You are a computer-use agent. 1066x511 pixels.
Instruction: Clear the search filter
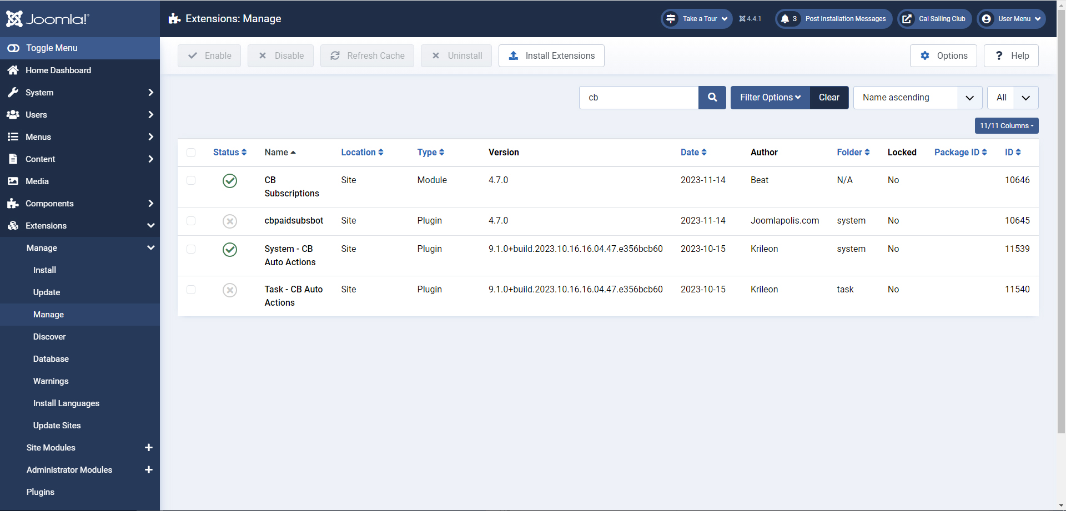[x=829, y=98]
